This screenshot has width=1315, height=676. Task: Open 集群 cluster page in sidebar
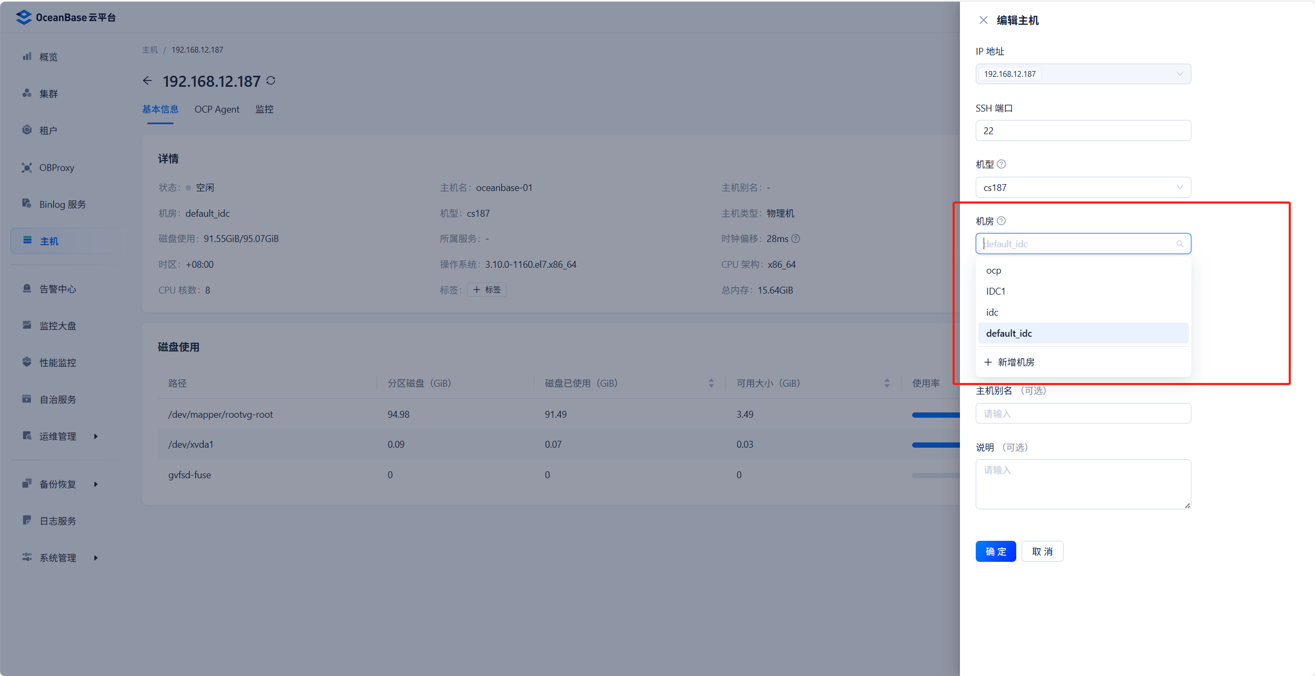pyautogui.click(x=48, y=94)
